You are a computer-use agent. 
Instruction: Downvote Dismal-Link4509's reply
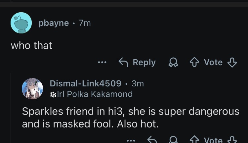click(232, 140)
